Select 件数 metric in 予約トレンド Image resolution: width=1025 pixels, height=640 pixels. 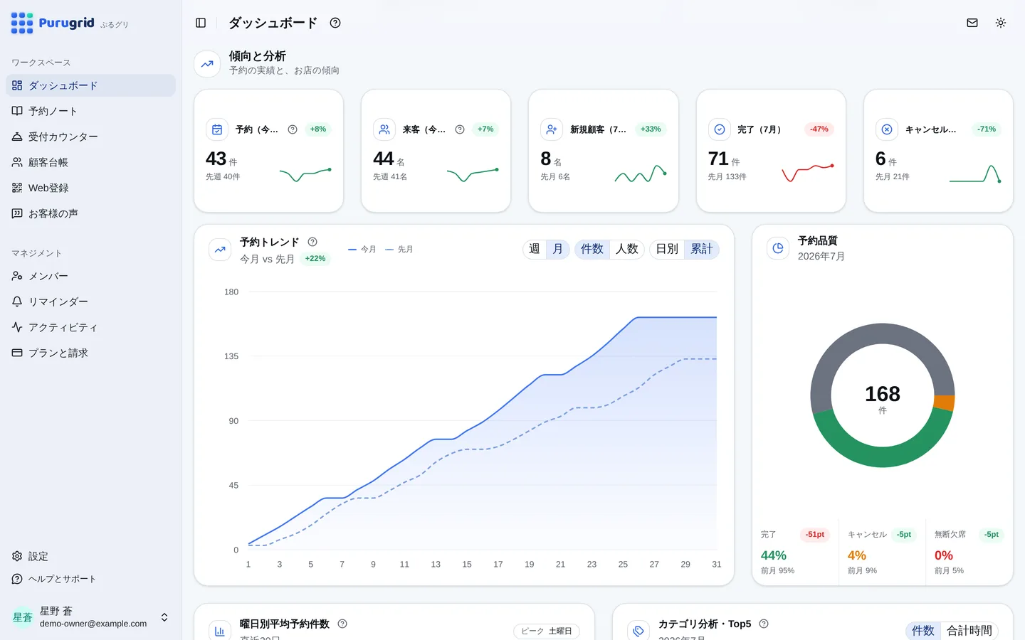pyautogui.click(x=592, y=249)
